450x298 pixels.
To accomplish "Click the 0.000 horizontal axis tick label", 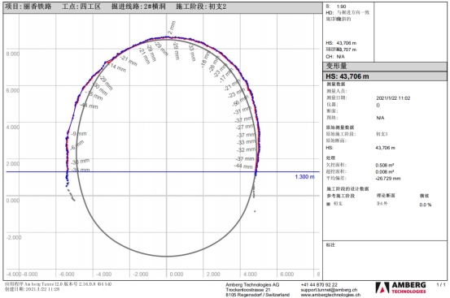I will pyautogui.click(x=177, y=274).
